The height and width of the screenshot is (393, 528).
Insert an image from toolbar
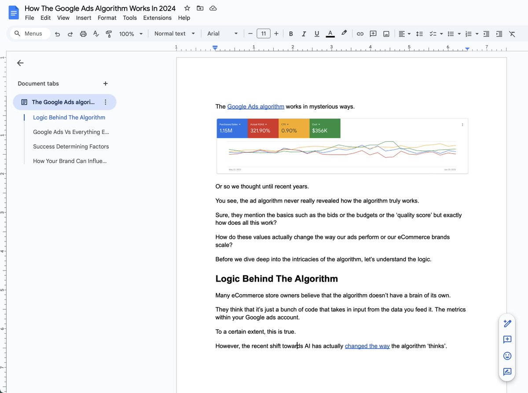click(386, 34)
